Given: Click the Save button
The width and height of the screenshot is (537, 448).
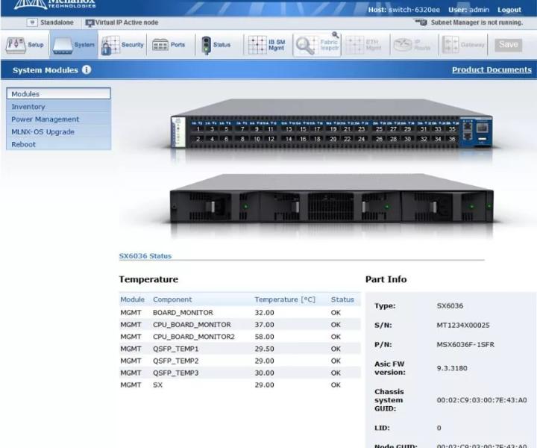Looking at the screenshot, I should click(508, 45).
